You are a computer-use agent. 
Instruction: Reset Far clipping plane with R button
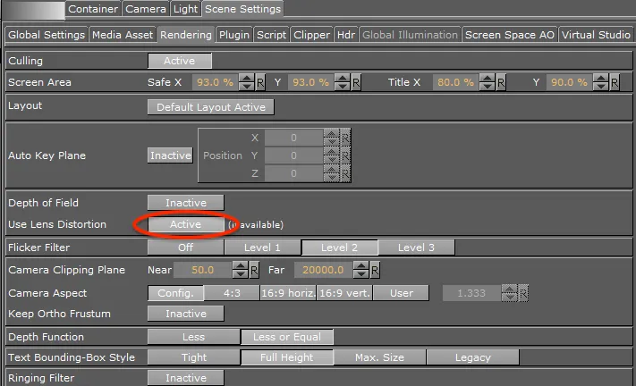[375, 270]
